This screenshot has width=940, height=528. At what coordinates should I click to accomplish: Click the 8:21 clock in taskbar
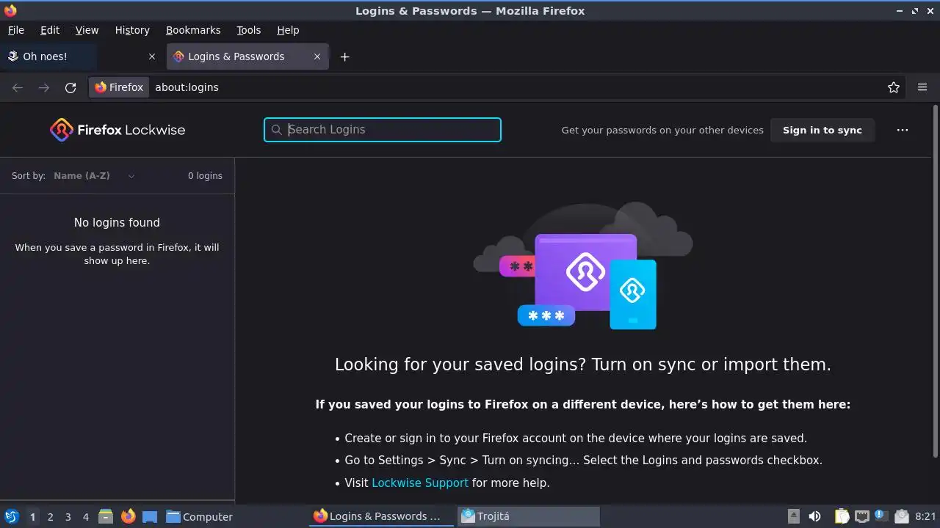pos(925,517)
